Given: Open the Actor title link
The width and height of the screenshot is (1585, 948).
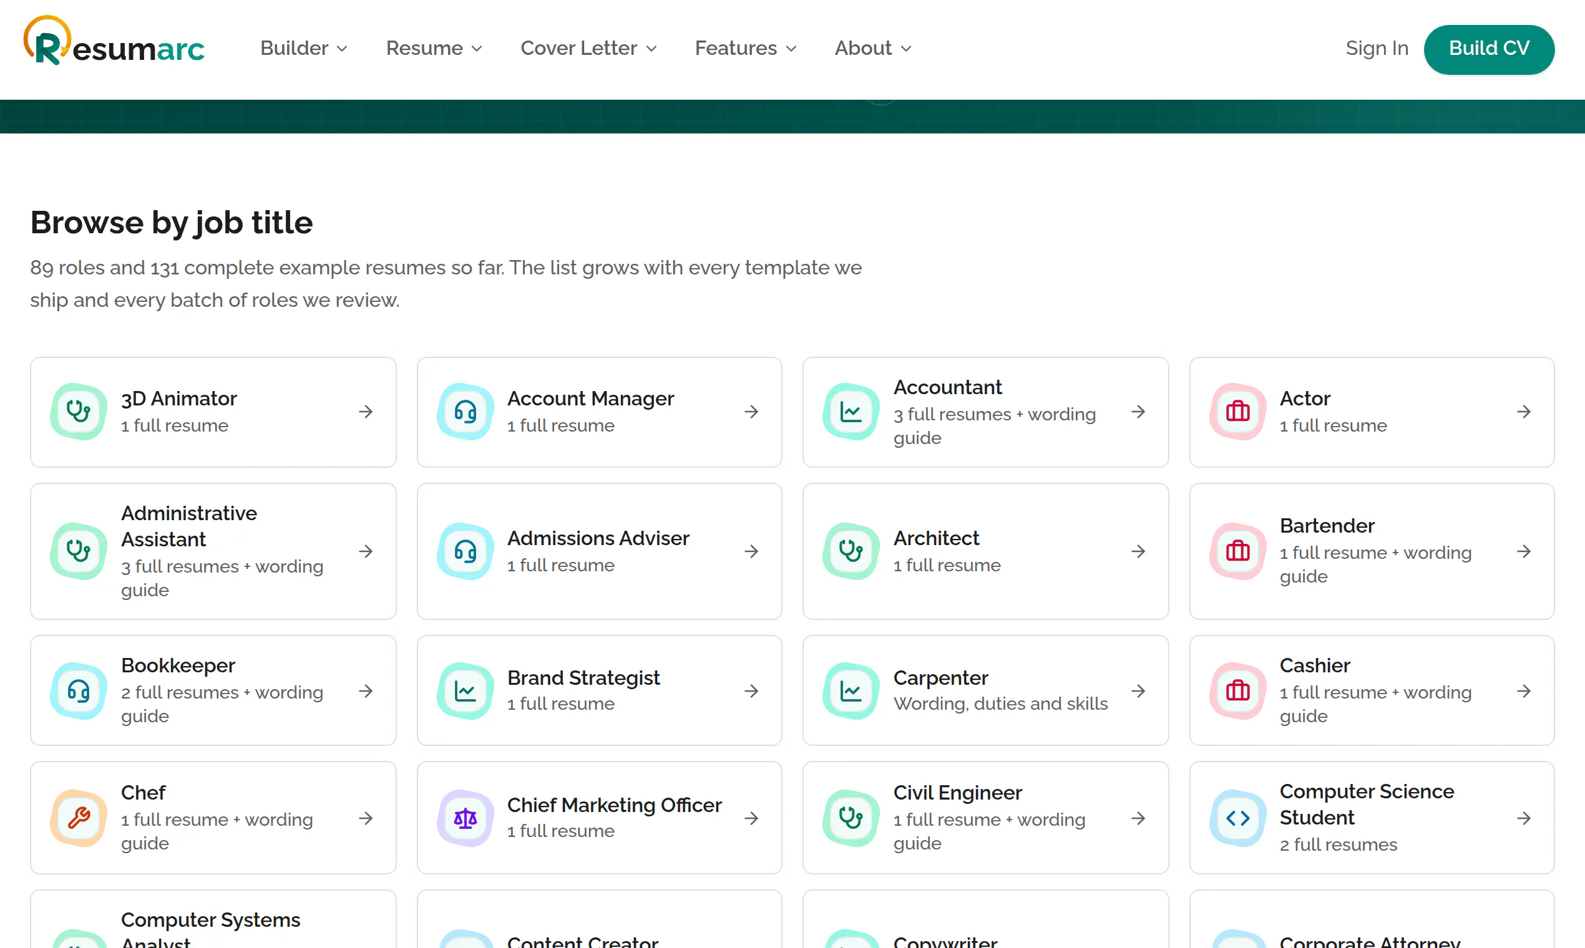Looking at the screenshot, I should click(x=1304, y=399).
